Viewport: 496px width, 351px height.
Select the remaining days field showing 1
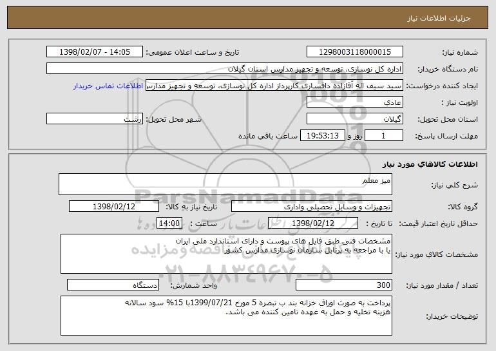(384, 136)
